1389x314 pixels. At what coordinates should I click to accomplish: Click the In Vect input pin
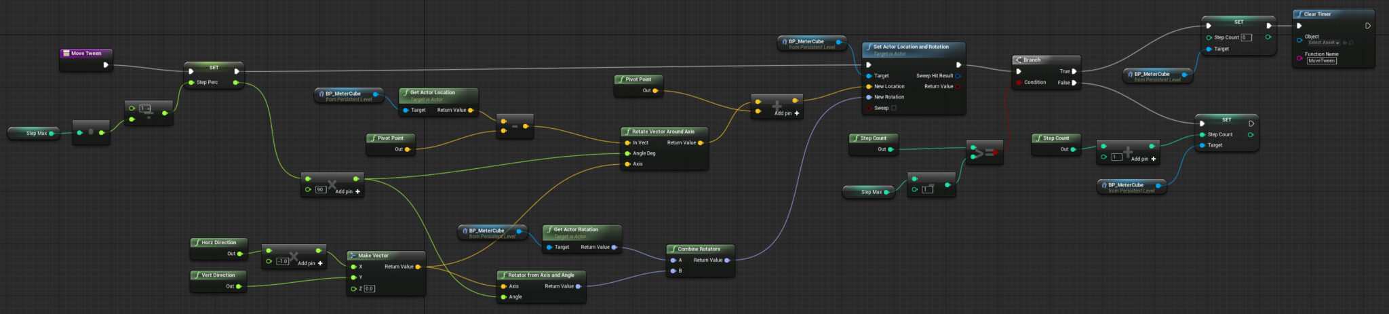627,142
